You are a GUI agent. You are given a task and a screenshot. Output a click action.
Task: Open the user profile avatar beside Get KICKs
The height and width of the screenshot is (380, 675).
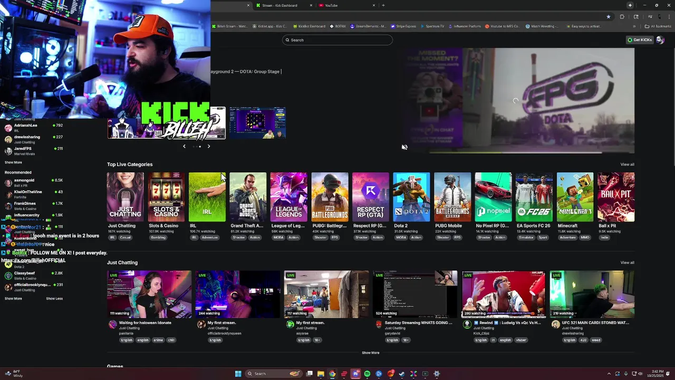pyautogui.click(x=660, y=40)
